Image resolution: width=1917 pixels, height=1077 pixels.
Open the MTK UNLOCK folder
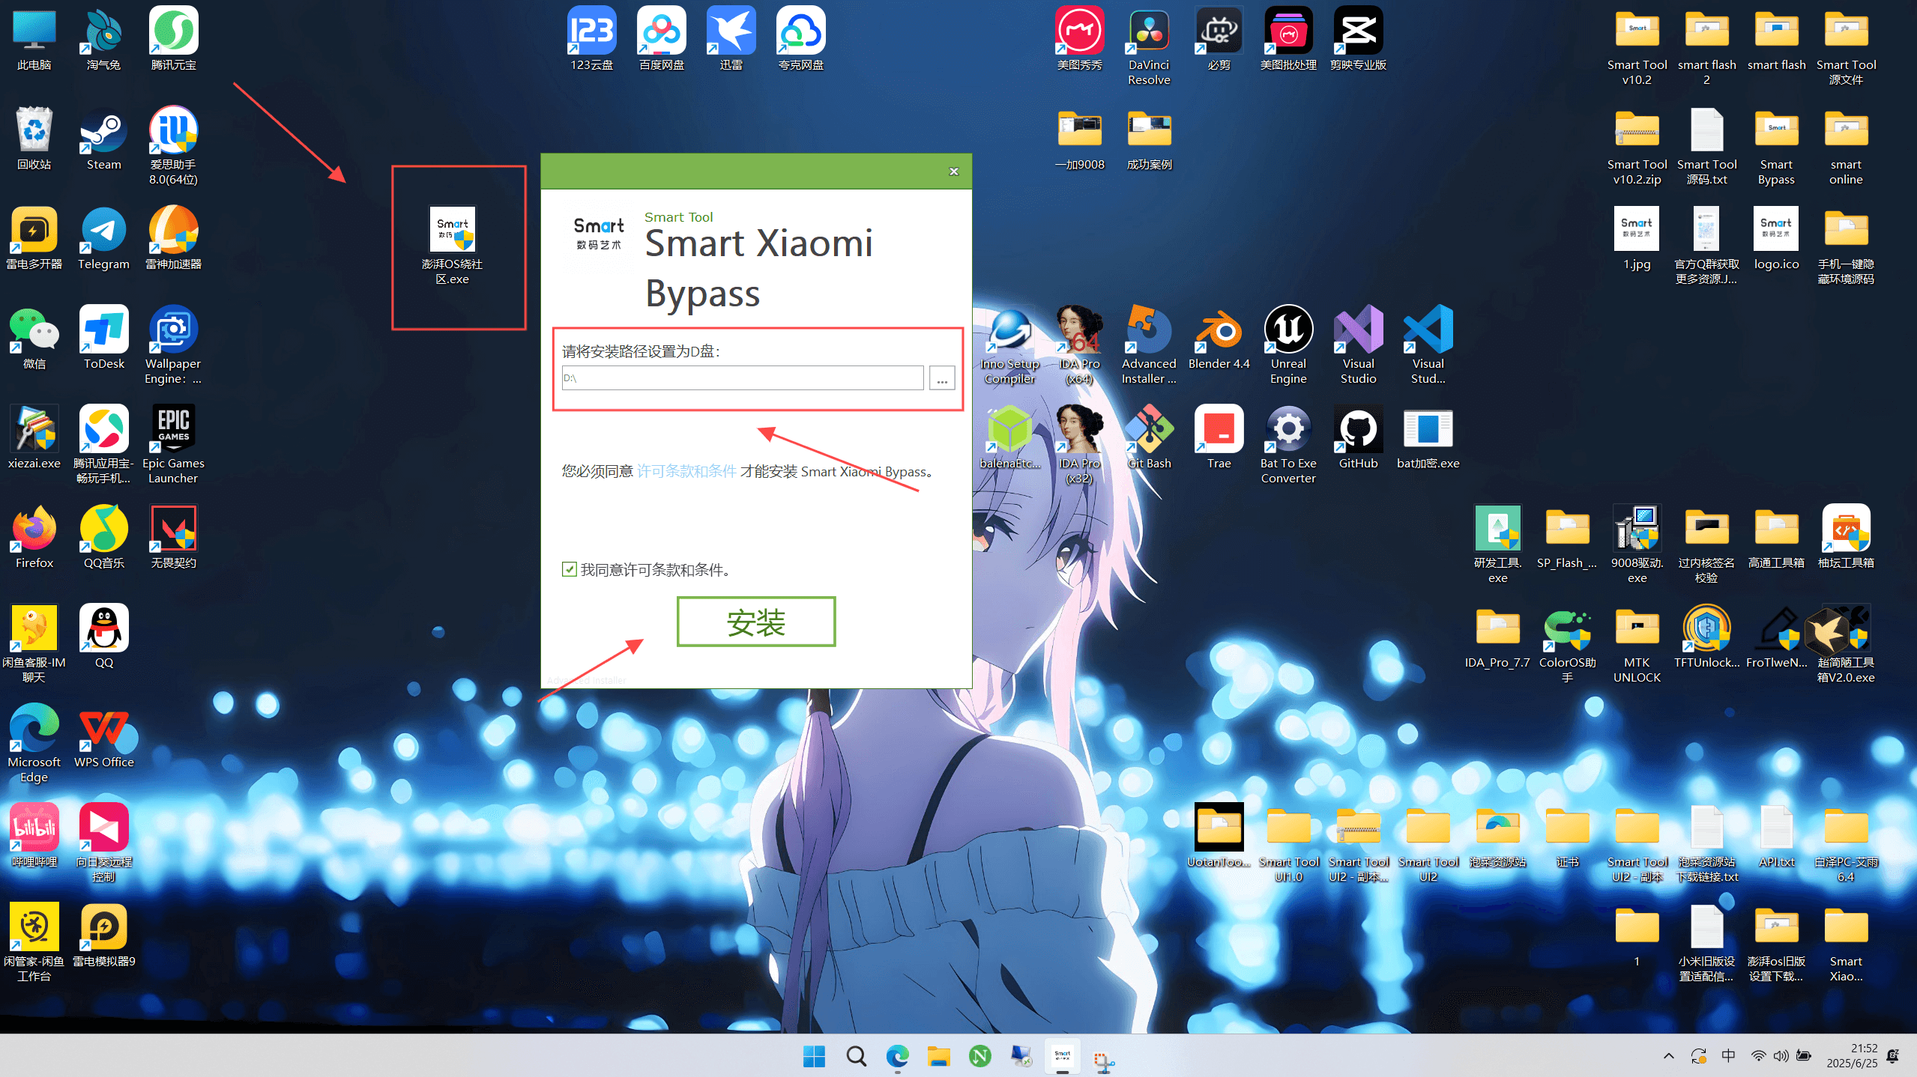point(1637,645)
